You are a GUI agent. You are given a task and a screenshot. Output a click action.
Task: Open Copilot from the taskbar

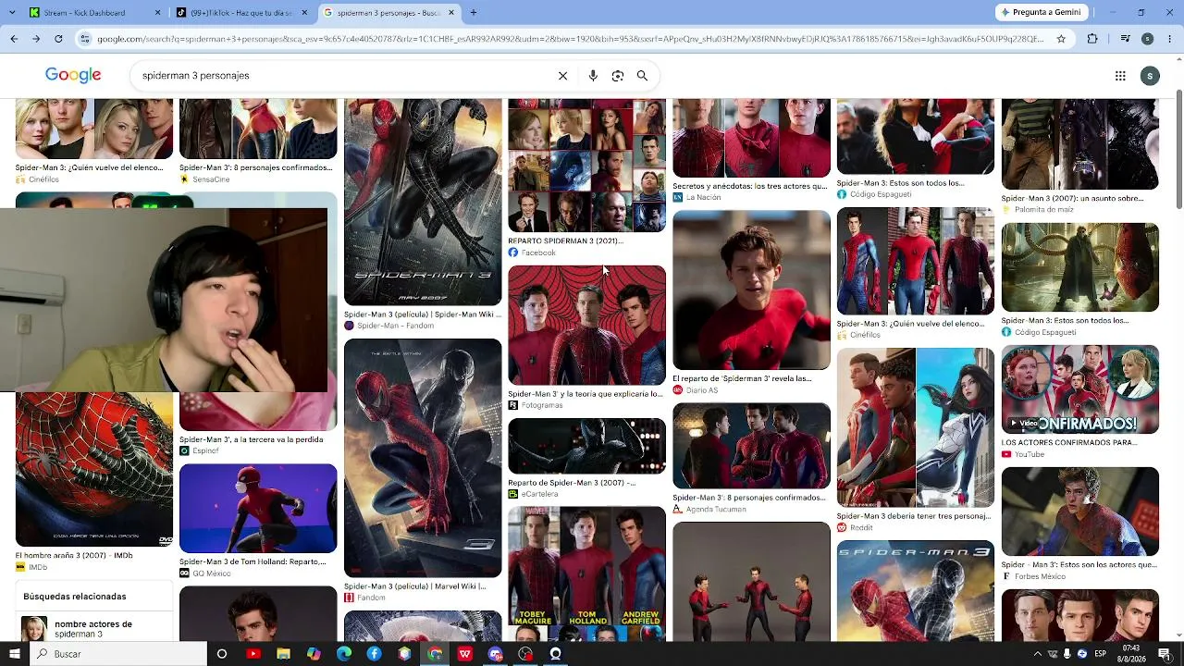pyautogui.click(x=314, y=654)
